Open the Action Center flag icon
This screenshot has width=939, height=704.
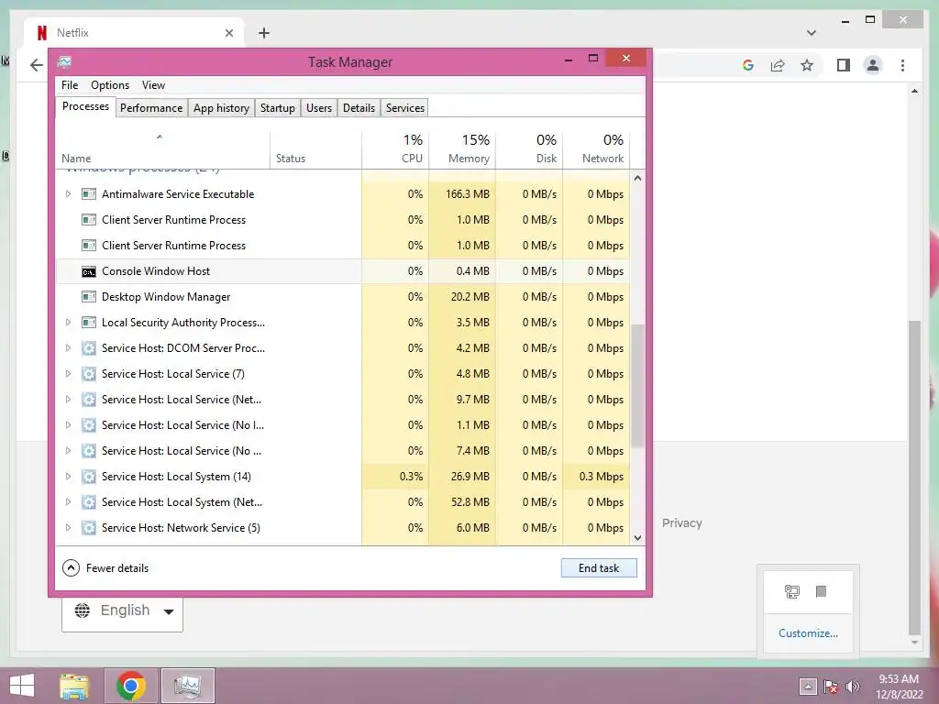pos(831,687)
